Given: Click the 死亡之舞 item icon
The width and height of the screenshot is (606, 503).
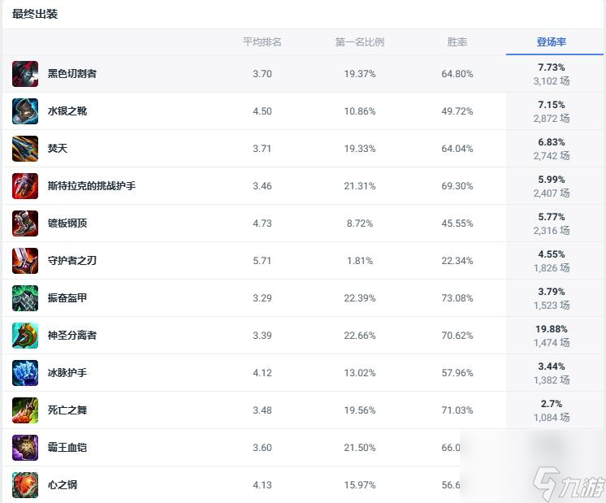Looking at the screenshot, I should (25, 410).
